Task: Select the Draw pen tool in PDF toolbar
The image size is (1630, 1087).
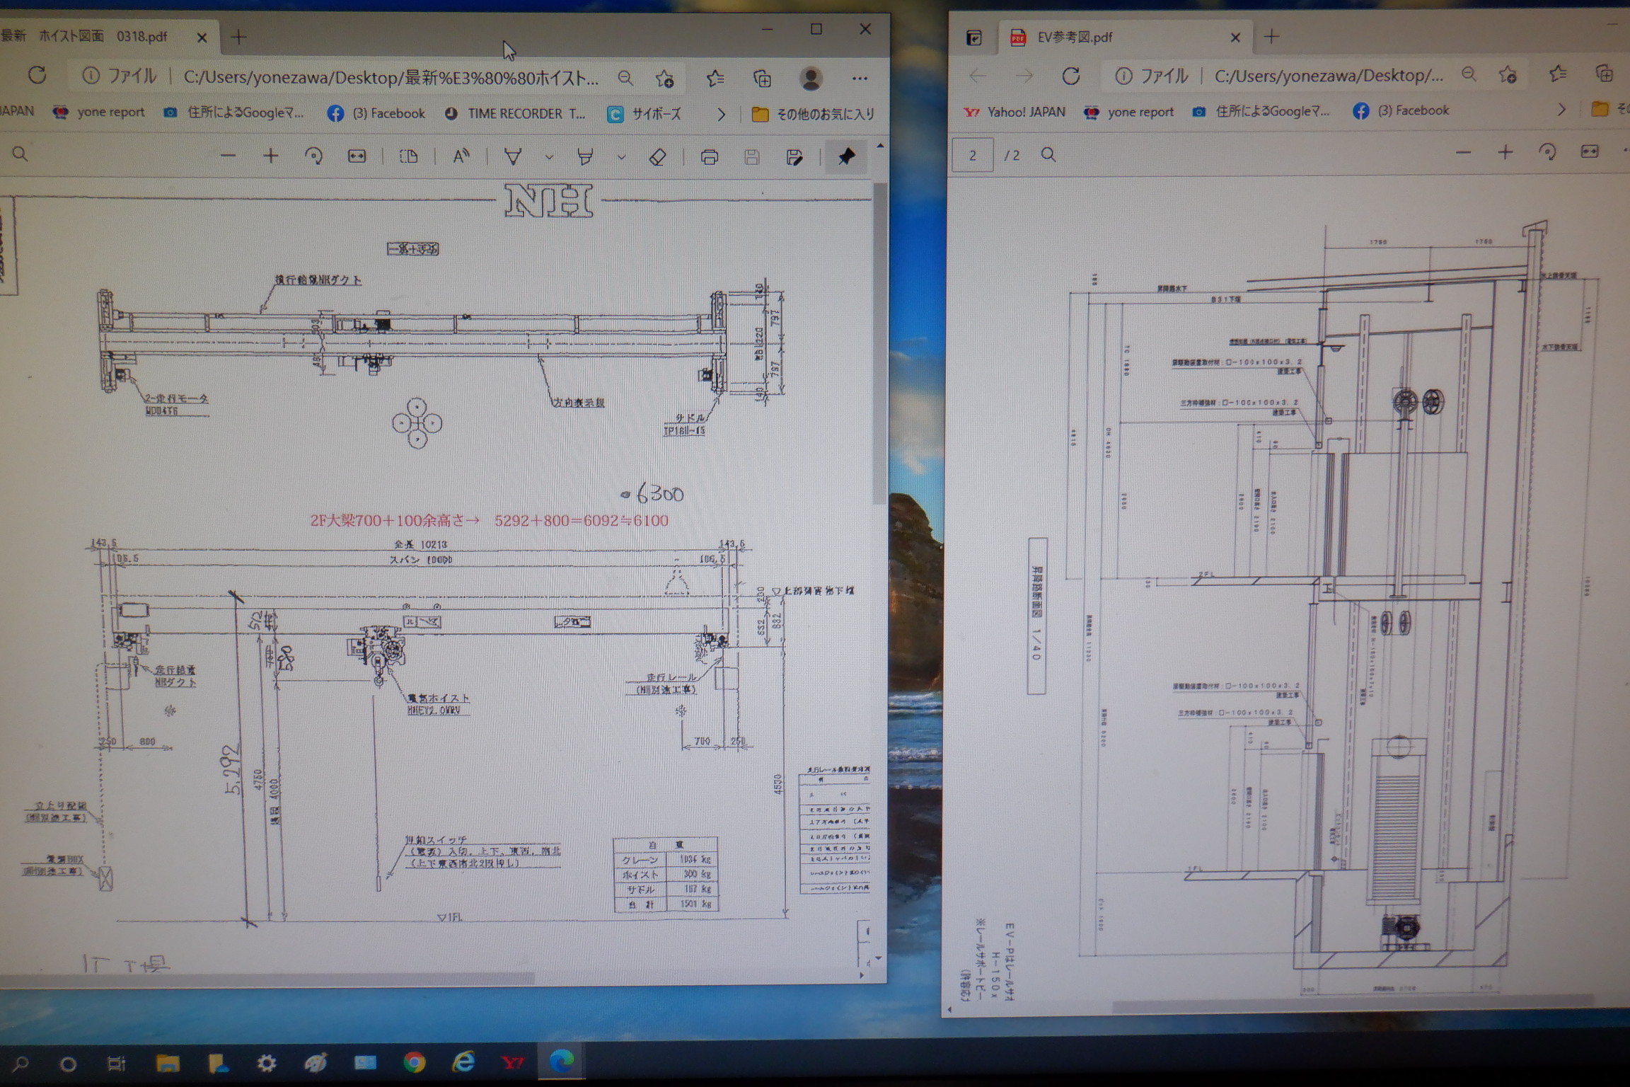Action: click(x=513, y=156)
